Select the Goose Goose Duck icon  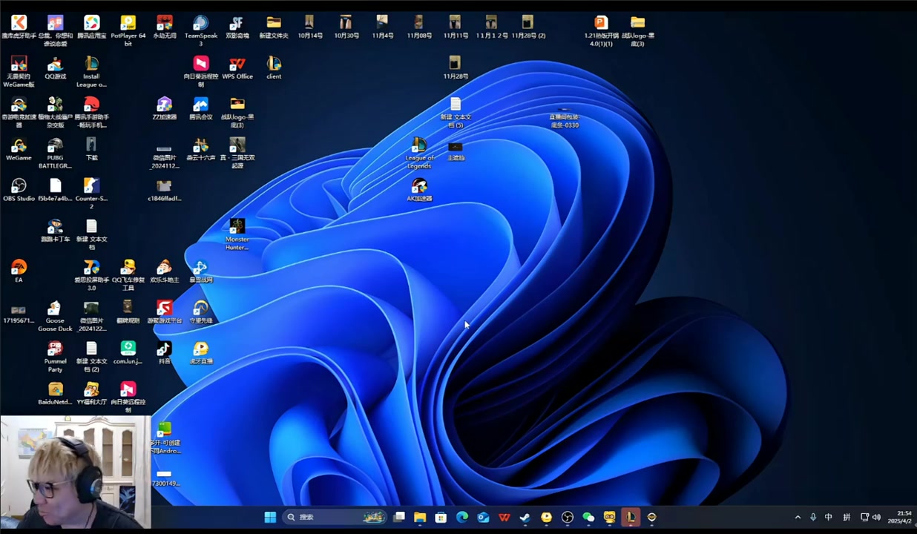click(55, 309)
